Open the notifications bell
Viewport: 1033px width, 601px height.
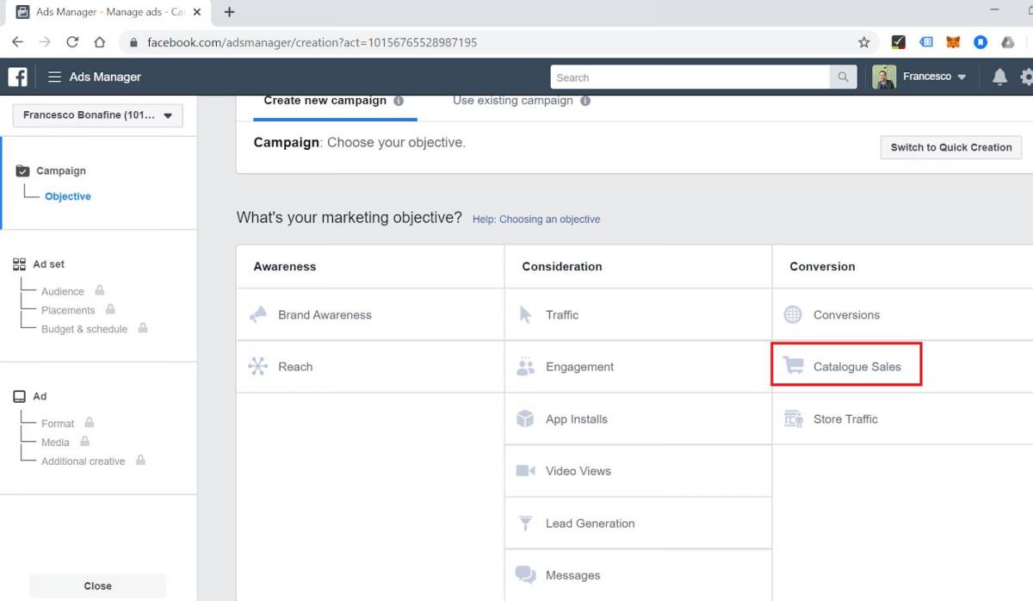click(999, 77)
